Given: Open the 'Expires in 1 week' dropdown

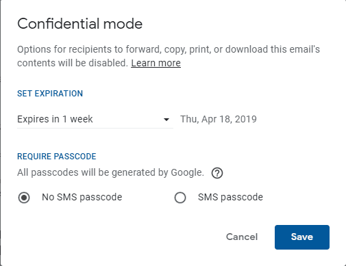Looking at the screenshot, I should pyautogui.click(x=95, y=119).
